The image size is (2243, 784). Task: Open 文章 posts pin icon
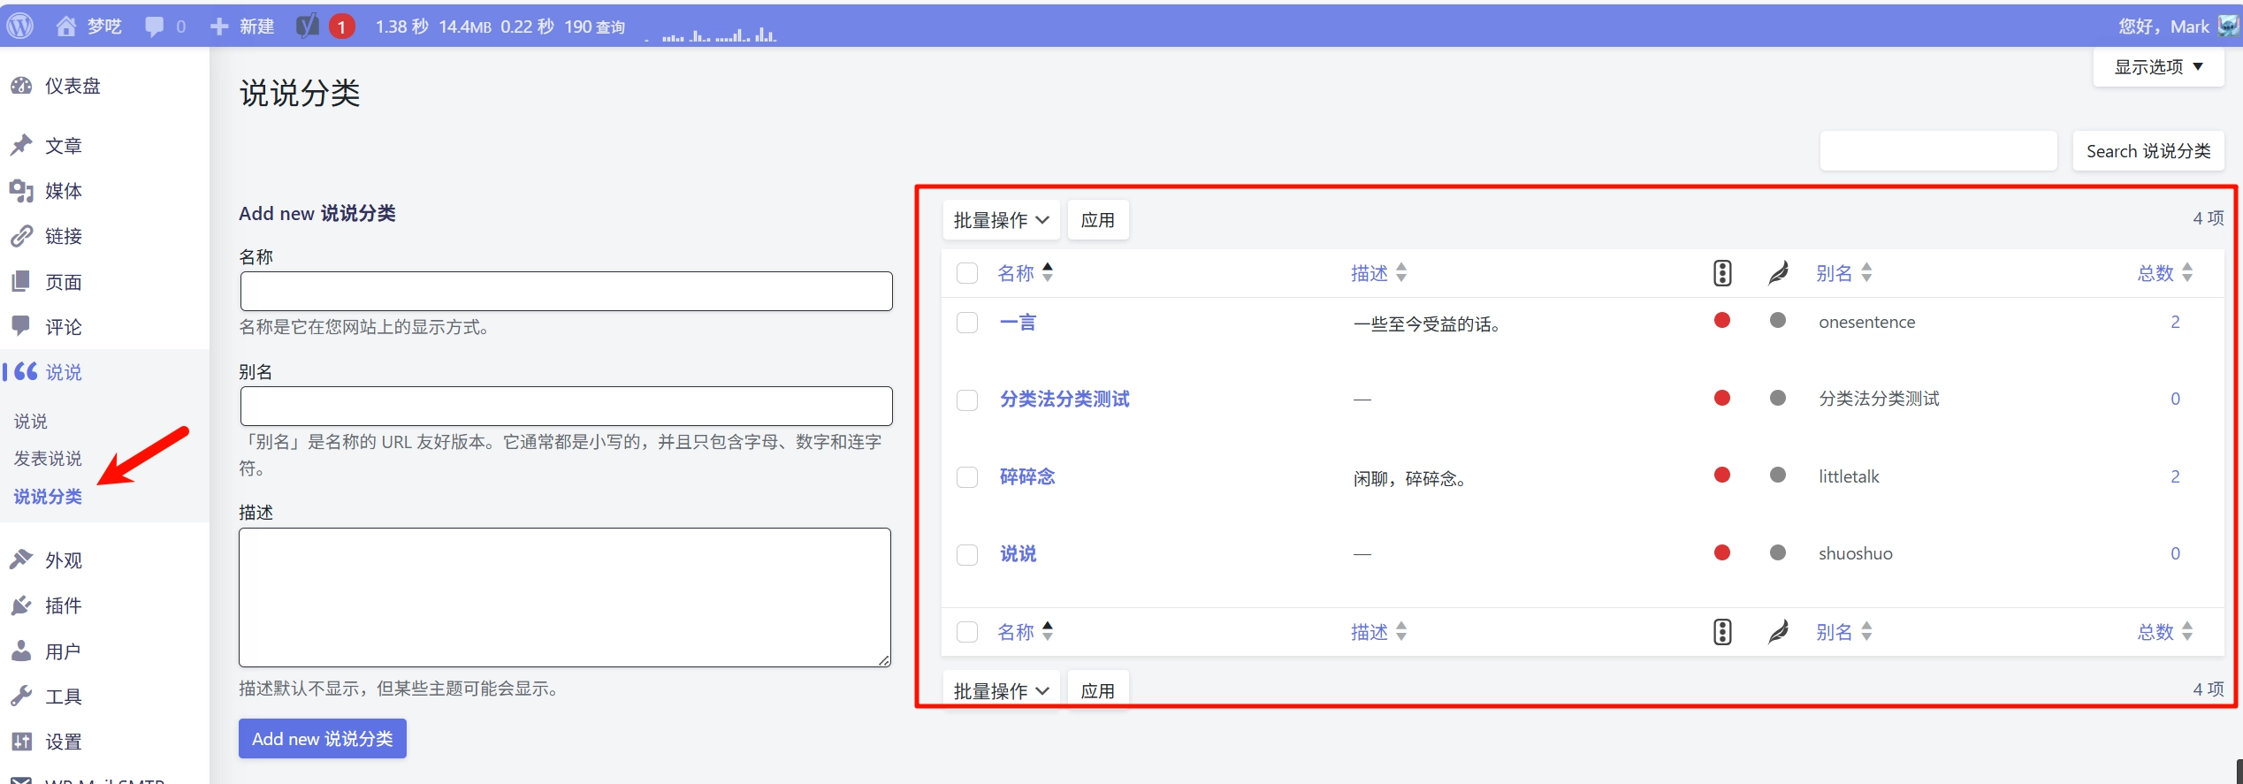[x=21, y=145]
